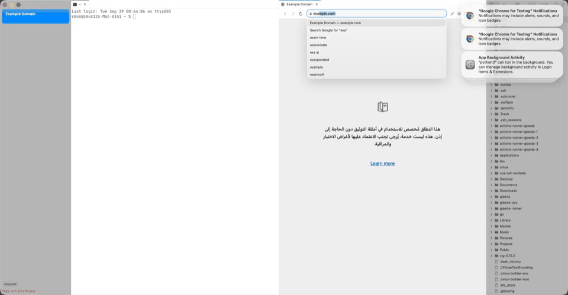Image resolution: width=568 pixels, height=295 pixels.
Task: Select the ~ terminal tab
Action: point(79,4)
